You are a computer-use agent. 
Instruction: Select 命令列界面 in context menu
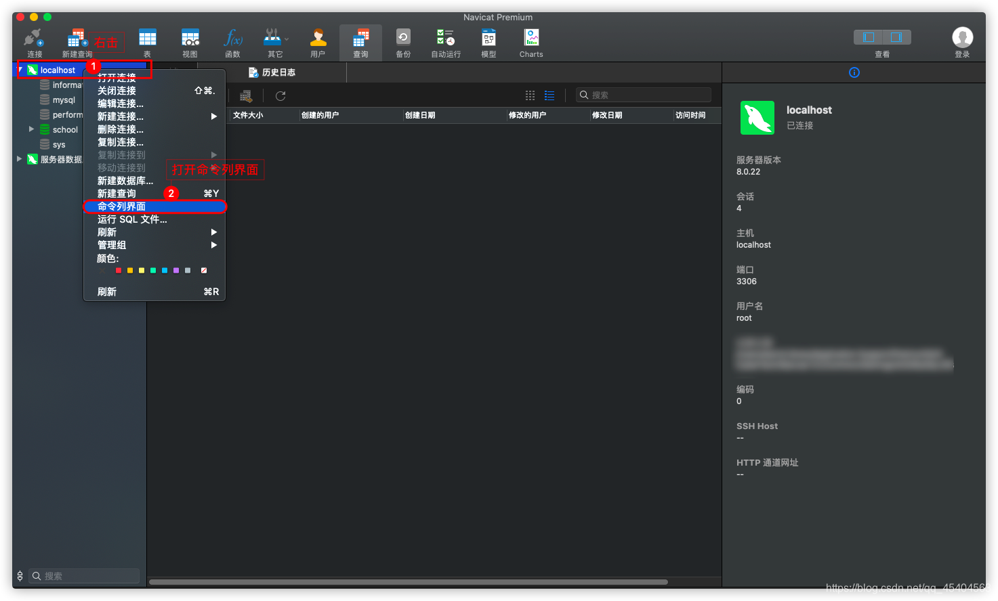154,206
